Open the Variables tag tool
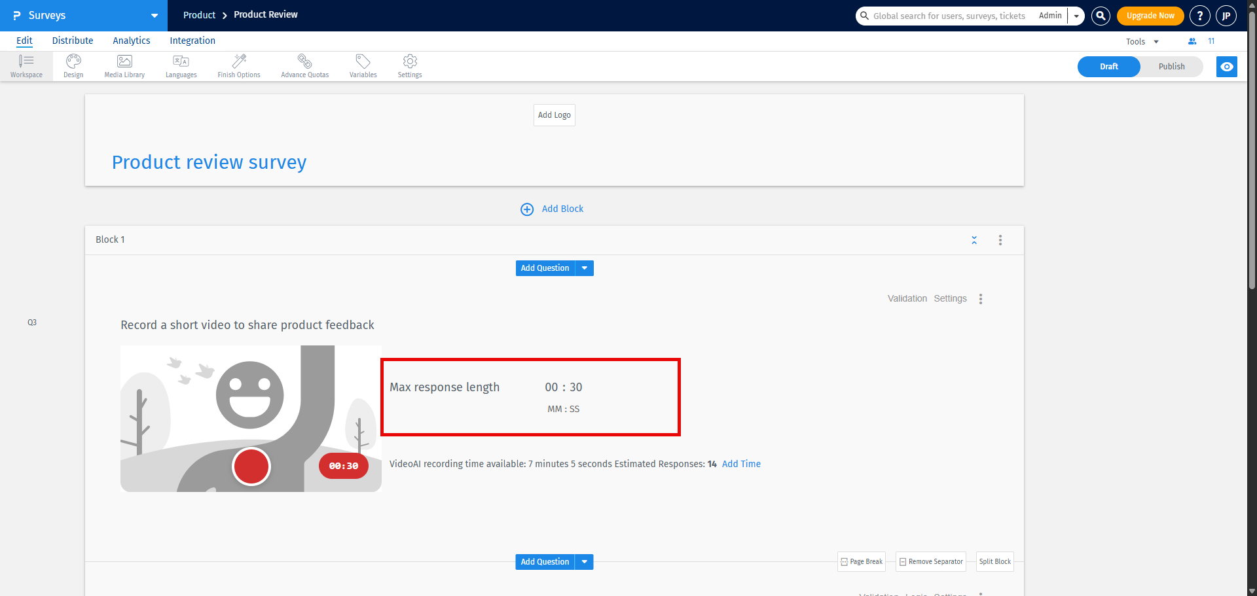 pyautogui.click(x=363, y=67)
